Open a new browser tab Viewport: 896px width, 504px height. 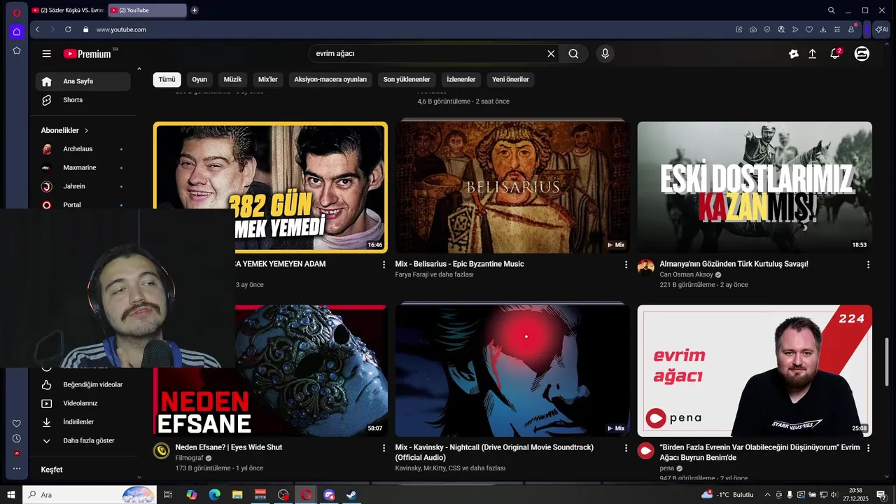coord(195,10)
